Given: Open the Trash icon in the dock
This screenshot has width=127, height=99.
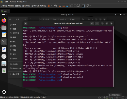Looking at the screenshot, I should [4, 71].
